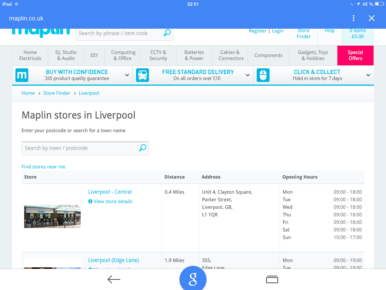Tap the store search magnifier icon
The height and width of the screenshot is (290, 386).
(143, 148)
